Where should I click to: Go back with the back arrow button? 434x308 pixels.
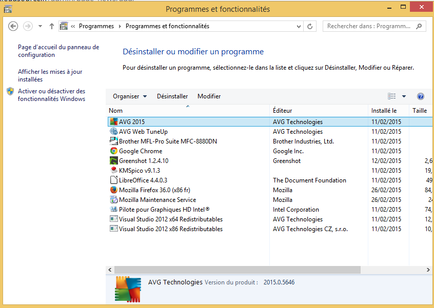(x=13, y=26)
